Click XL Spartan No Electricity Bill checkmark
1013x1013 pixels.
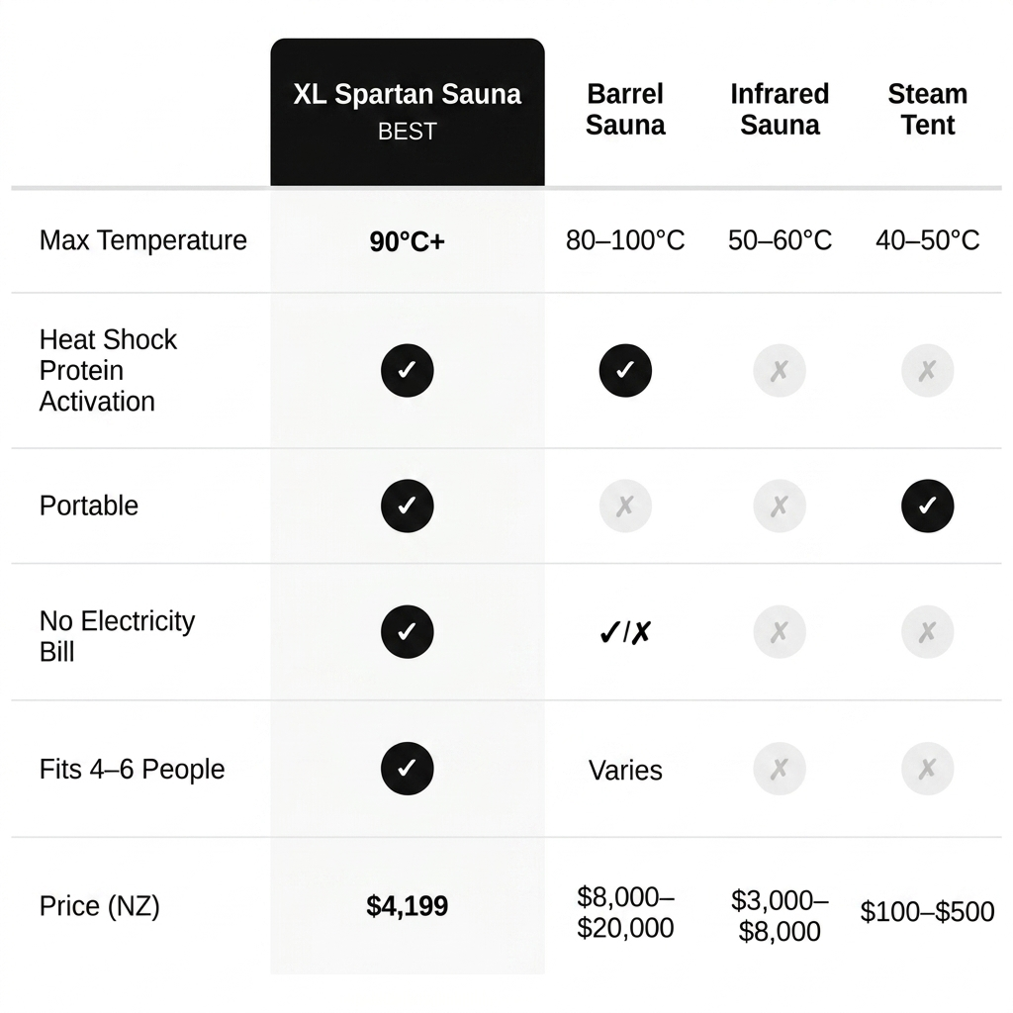coord(407,631)
